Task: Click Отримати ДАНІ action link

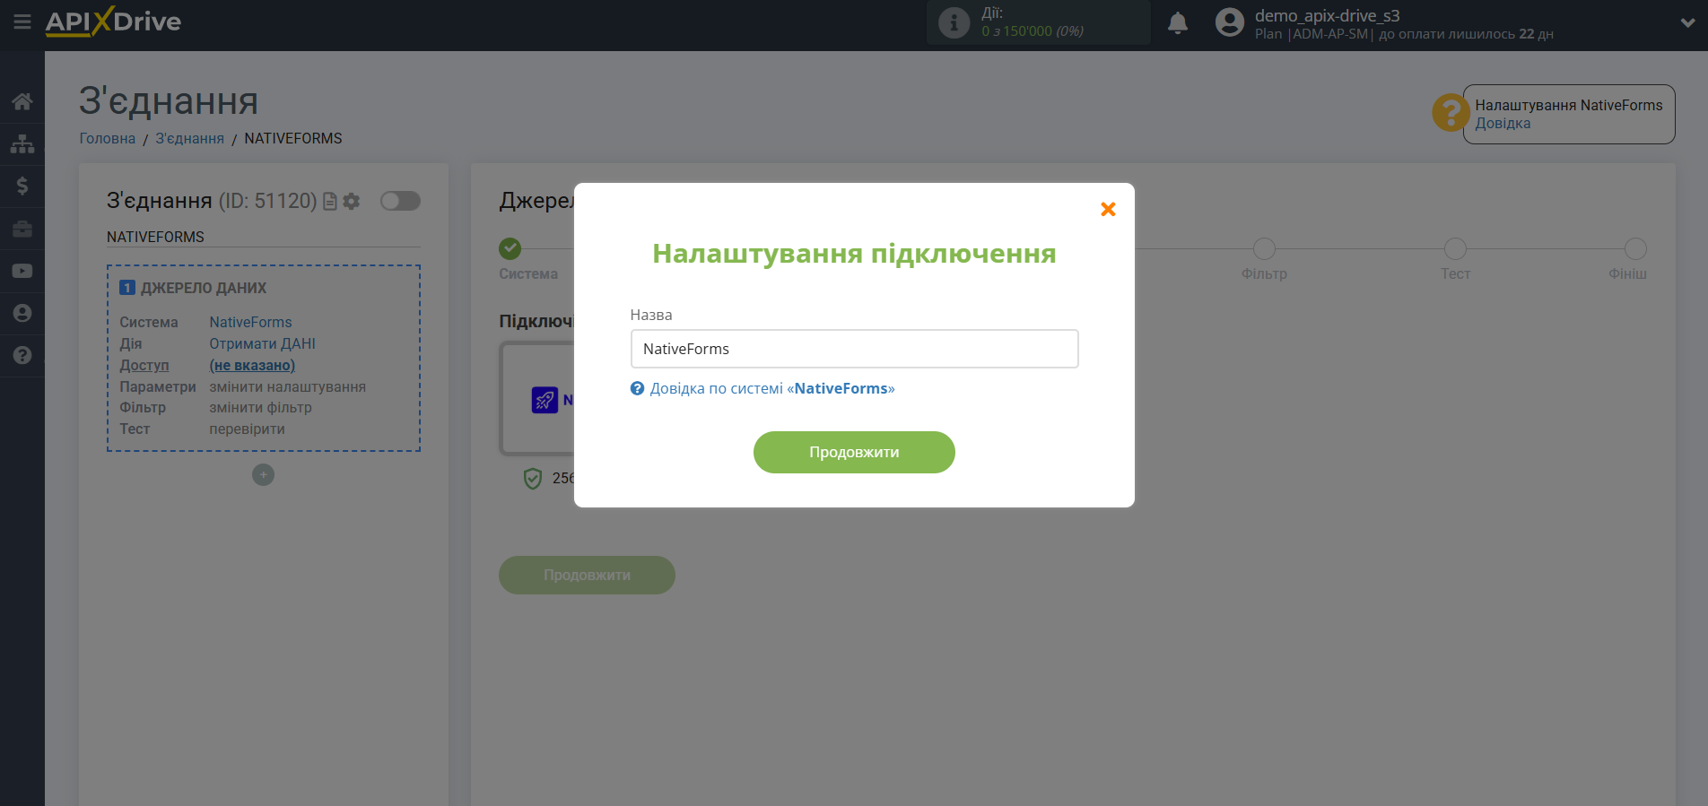Action: click(x=262, y=343)
